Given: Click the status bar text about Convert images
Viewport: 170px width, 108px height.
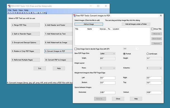Looking at the screenshot, I should point(40,83).
